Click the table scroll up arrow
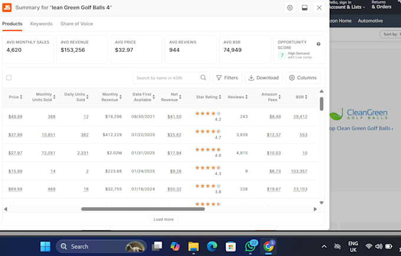The image size is (401, 256). click(321, 91)
